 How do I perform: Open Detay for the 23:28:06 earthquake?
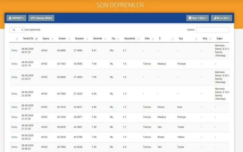[x=15, y=94]
